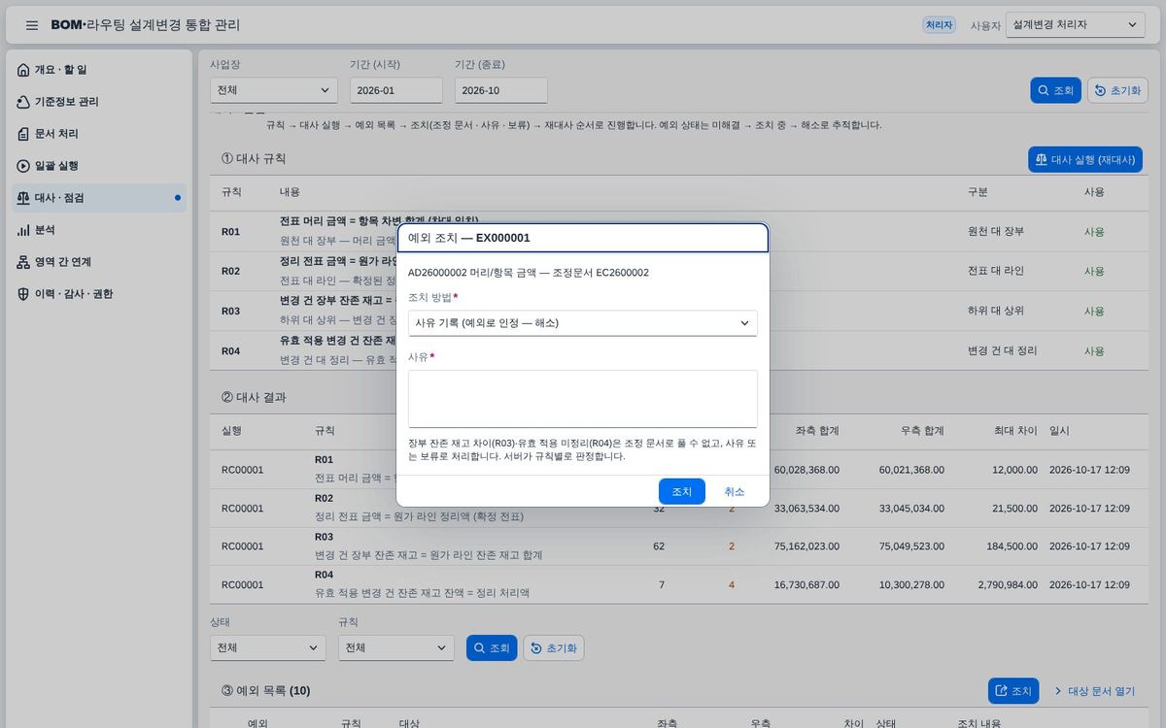The height and width of the screenshot is (728, 1166).
Task: Click the 원천 대 장부 category cell
Action: tap(996, 231)
